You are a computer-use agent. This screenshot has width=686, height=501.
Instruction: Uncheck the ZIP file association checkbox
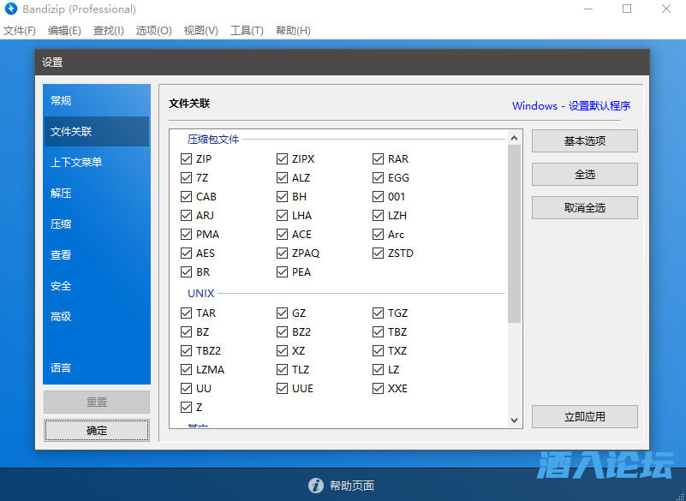(x=187, y=159)
